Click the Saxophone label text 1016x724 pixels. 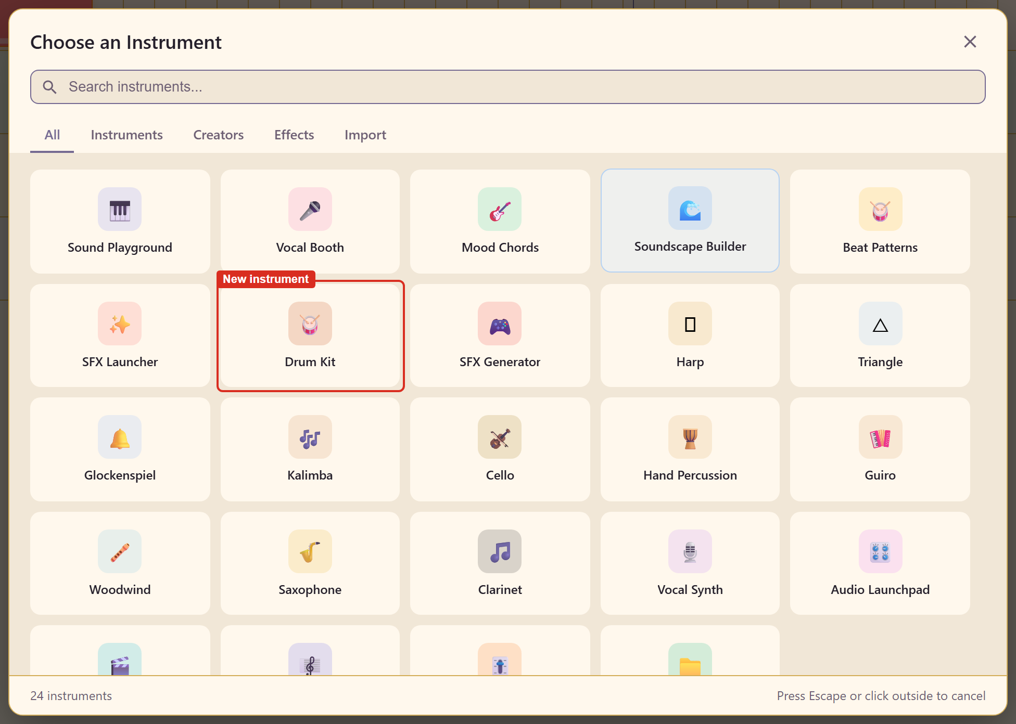(310, 590)
